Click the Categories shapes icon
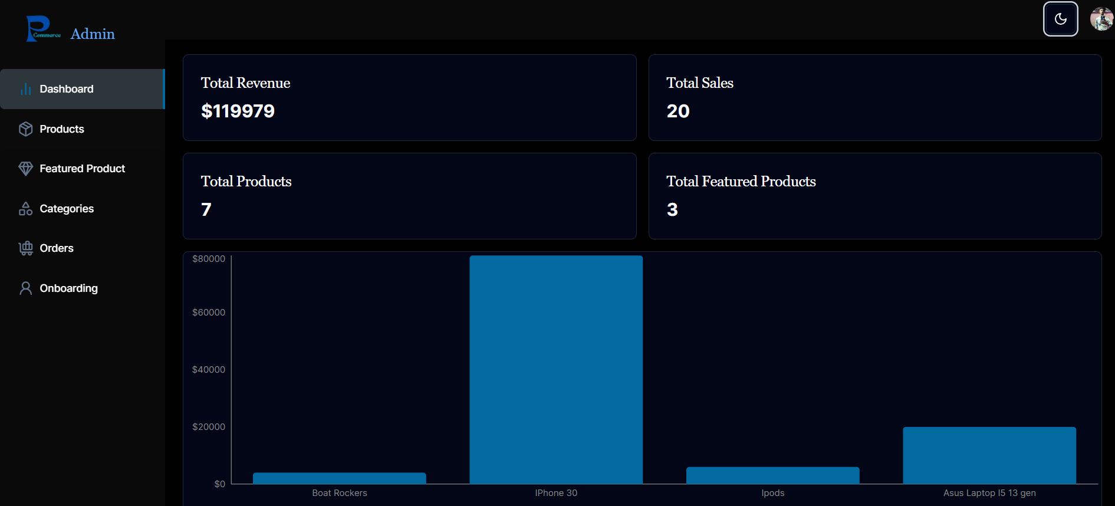The height and width of the screenshot is (506, 1115). tap(25, 209)
